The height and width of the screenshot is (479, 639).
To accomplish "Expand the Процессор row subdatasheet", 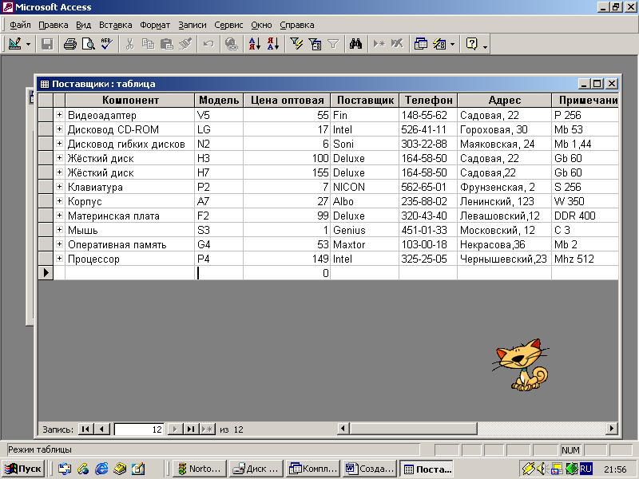I will pos(59,258).
